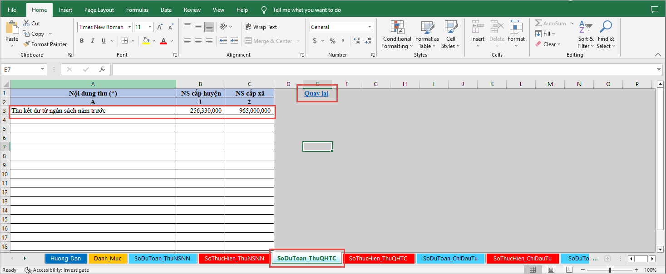Open Find & Select magnifier

[606, 28]
